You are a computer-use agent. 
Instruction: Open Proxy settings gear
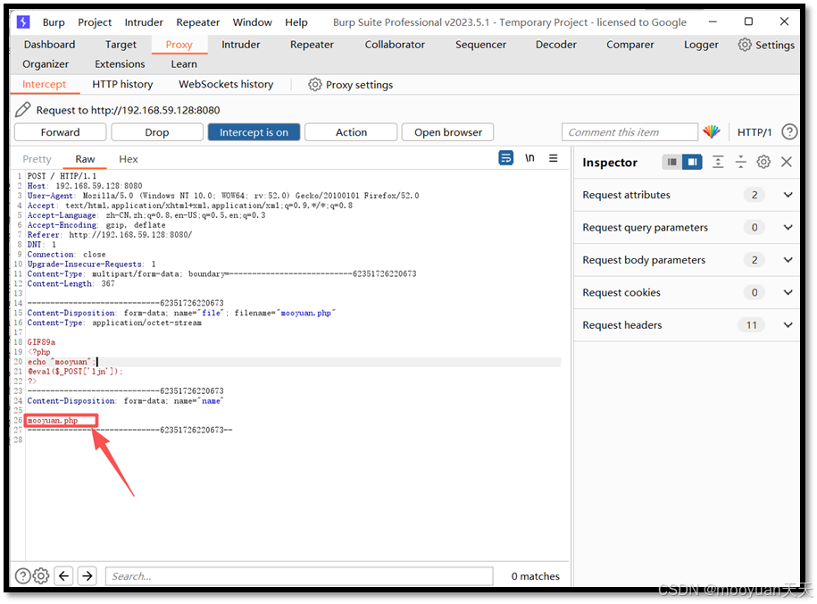[351, 85]
